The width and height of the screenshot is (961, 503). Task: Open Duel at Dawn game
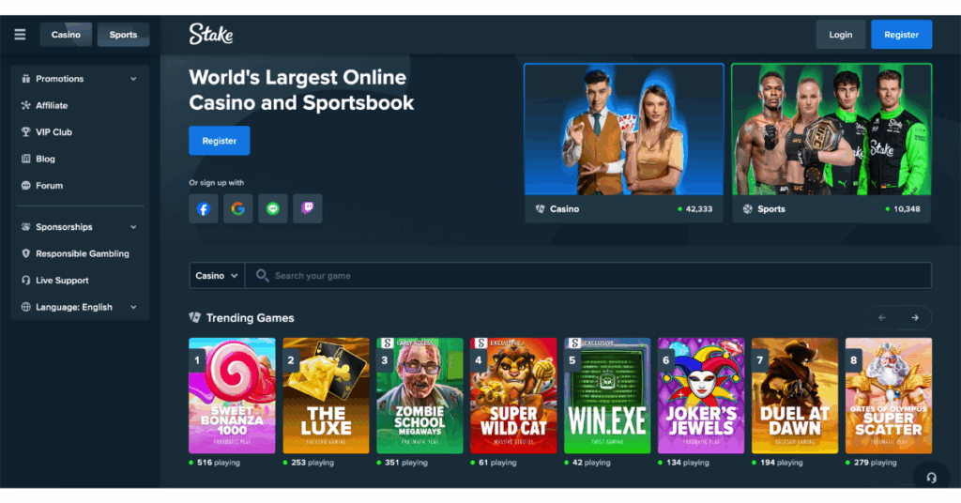click(795, 396)
